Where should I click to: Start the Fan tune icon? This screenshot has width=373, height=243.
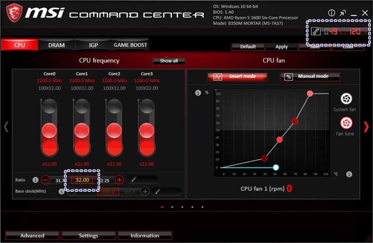click(x=346, y=123)
